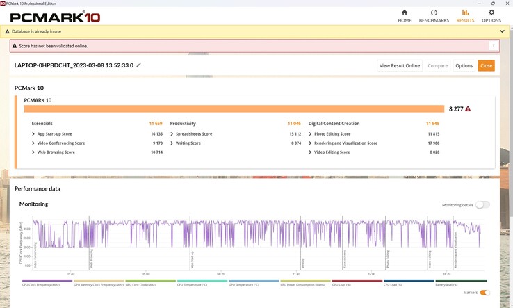Click the Rendering and Visualization marker on chart
This screenshot has width=513, height=308.
point(455,250)
